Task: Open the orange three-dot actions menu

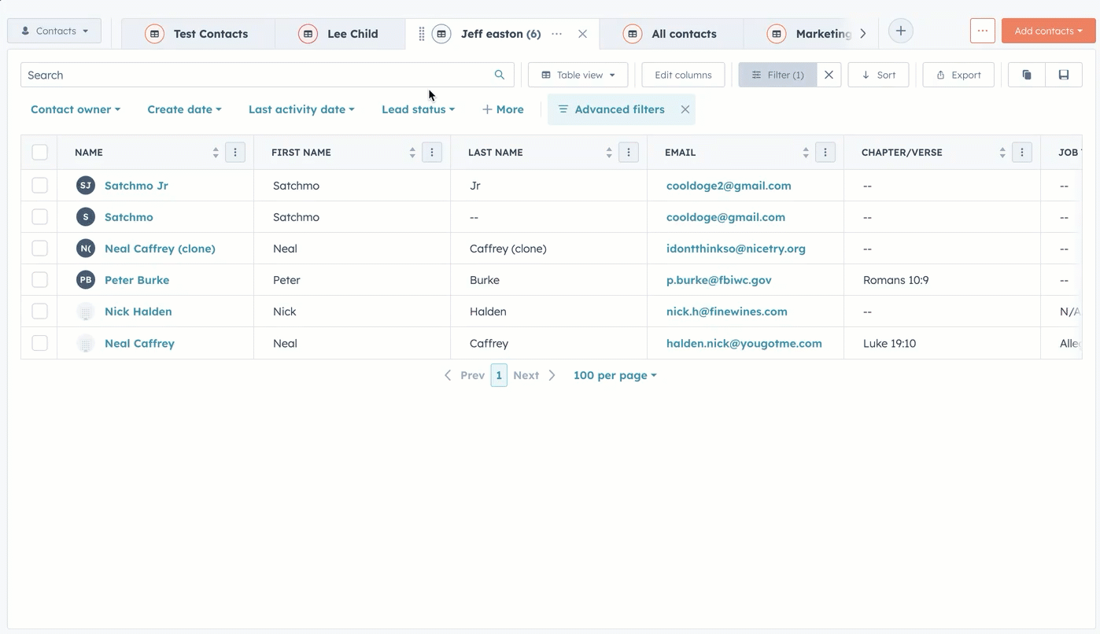Action: [x=982, y=31]
